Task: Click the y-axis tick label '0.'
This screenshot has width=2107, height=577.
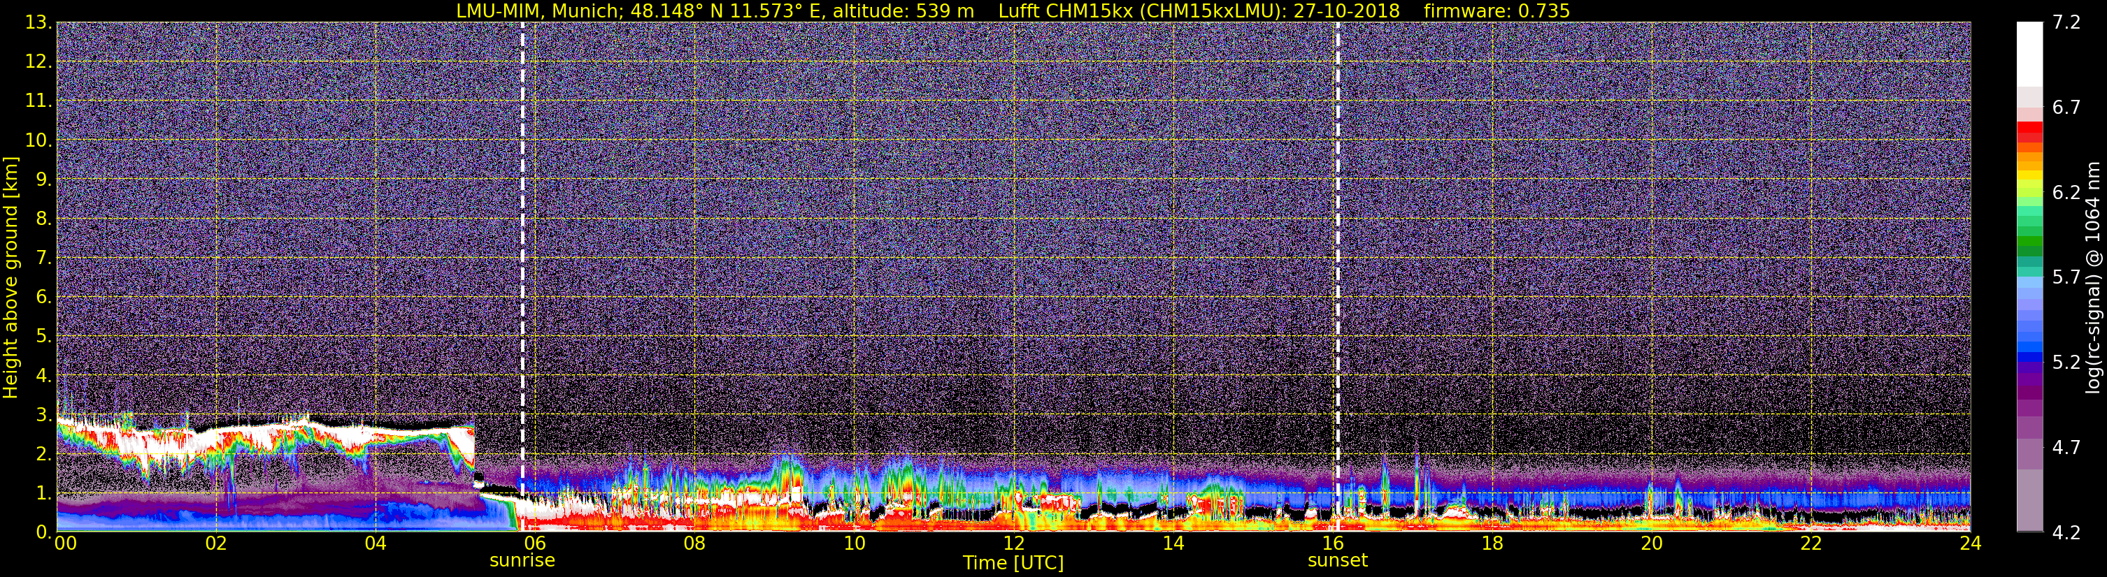Action: [x=43, y=532]
